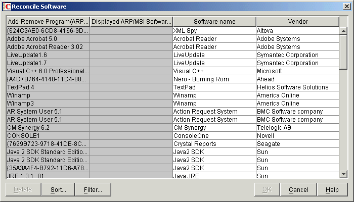The image size is (354, 202).
Task: Click the Microsoft vendor cell
Action: [297, 71]
